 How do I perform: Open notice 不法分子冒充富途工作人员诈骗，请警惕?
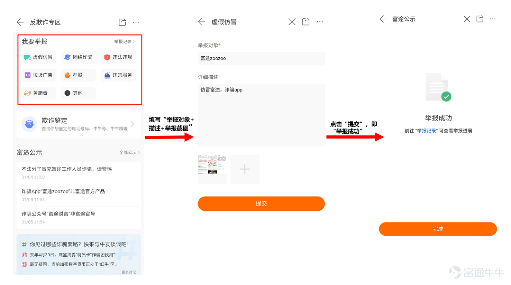79,173
